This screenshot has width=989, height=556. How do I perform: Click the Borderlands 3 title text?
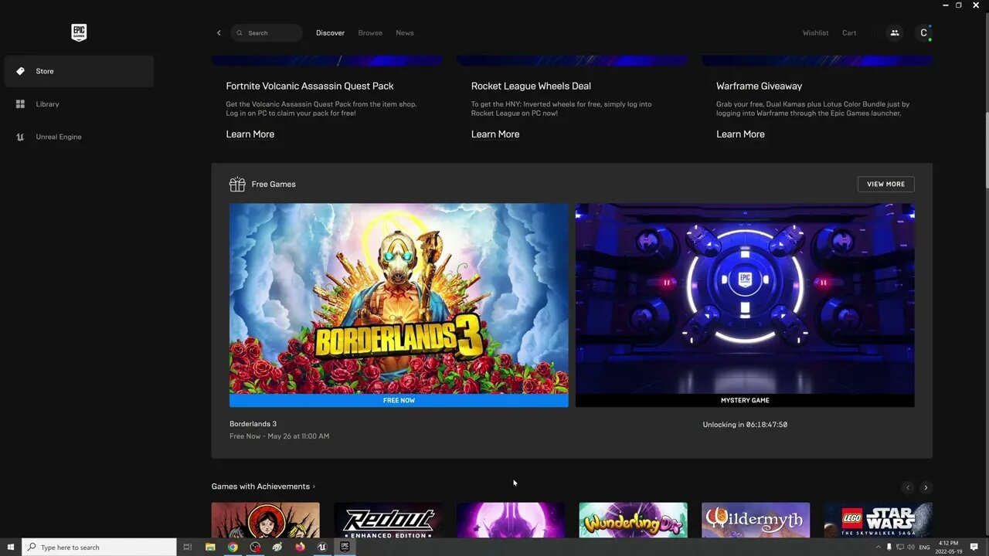pyautogui.click(x=253, y=424)
